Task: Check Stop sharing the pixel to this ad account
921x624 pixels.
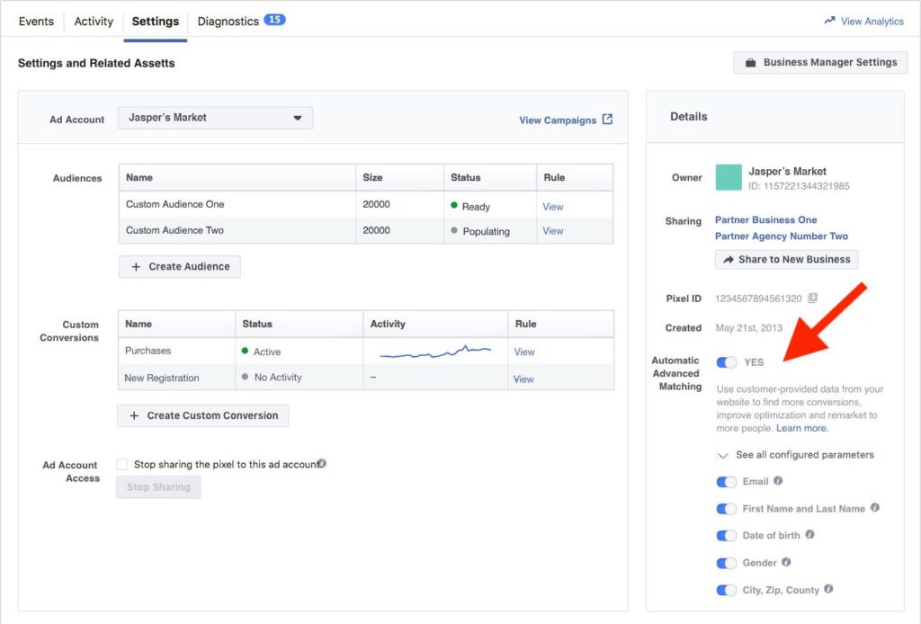Action: pyautogui.click(x=121, y=464)
